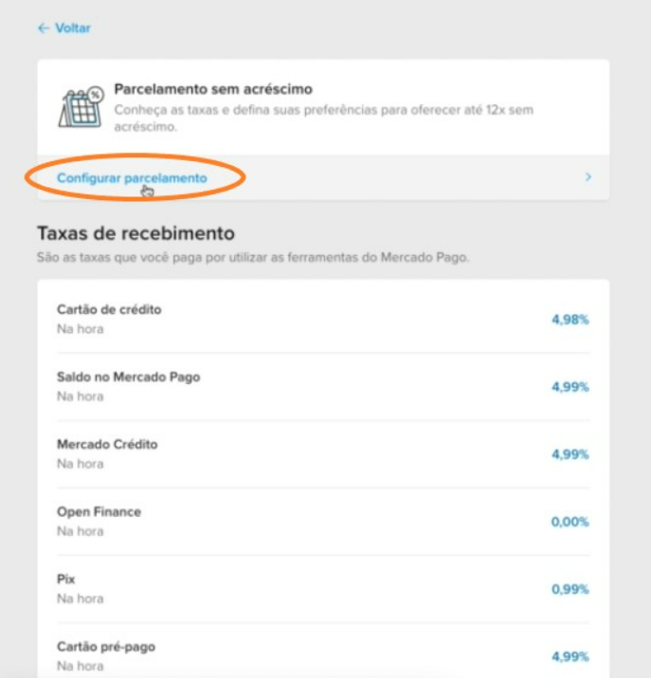
Task: Open the Configurar parcelamento link
Action: 132,177
